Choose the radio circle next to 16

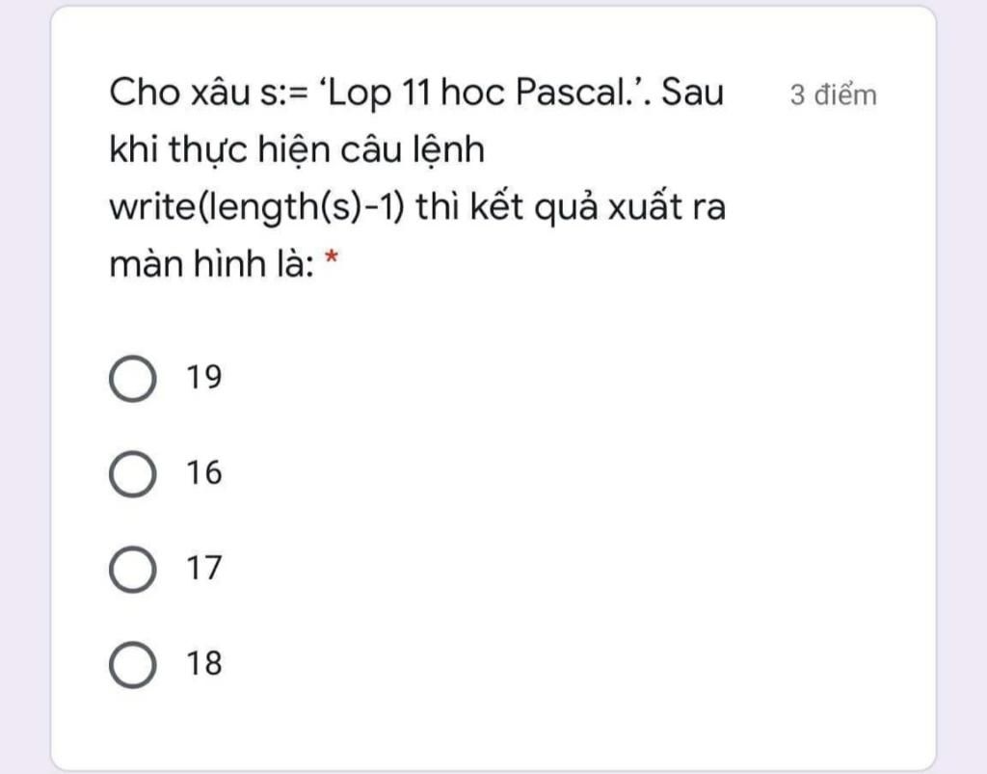pyautogui.click(x=132, y=473)
